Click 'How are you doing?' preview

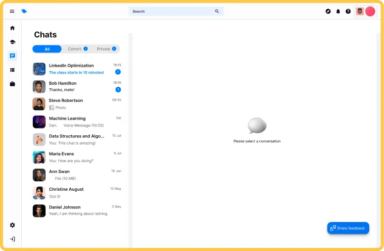click(76, 161)
